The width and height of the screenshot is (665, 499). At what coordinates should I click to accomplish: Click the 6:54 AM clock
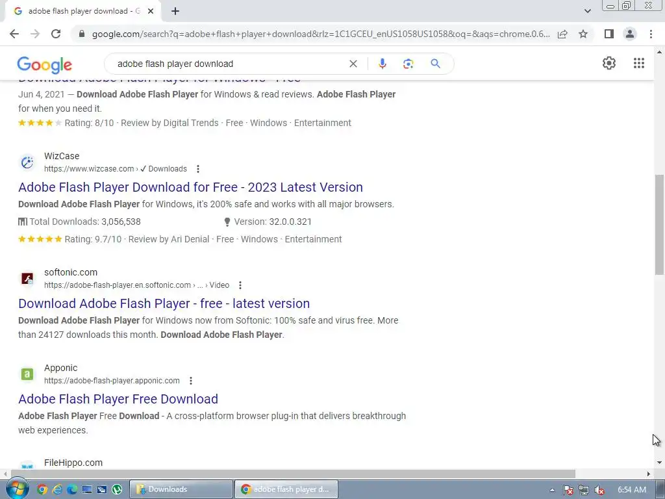coord(631,489)
